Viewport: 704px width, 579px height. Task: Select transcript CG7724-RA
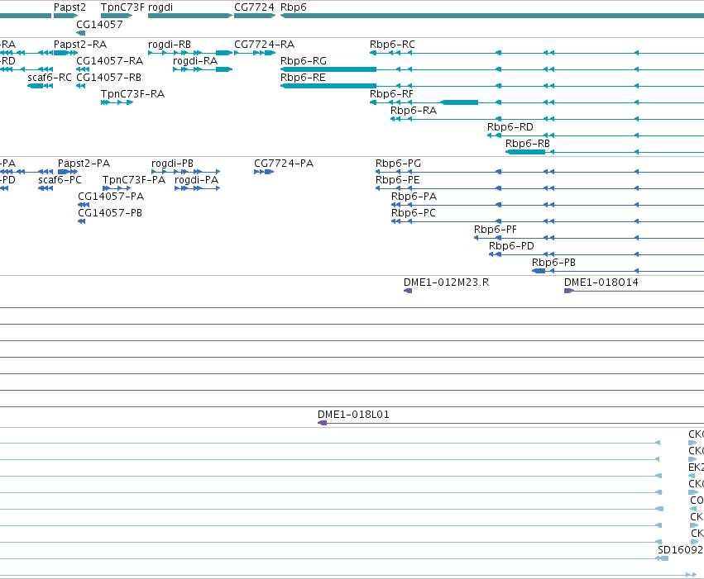(x=264, y=45)
